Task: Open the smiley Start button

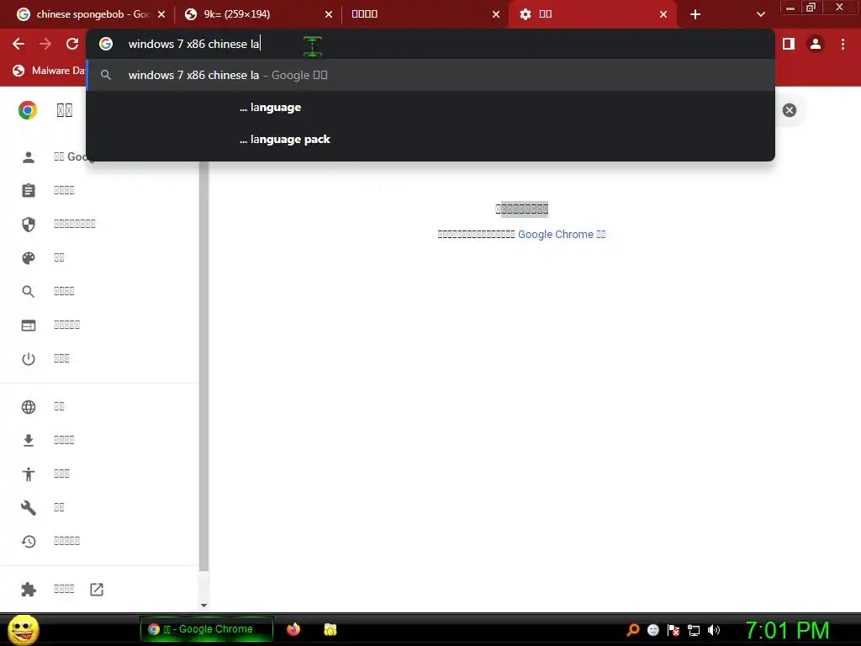Action: (23, 629)
